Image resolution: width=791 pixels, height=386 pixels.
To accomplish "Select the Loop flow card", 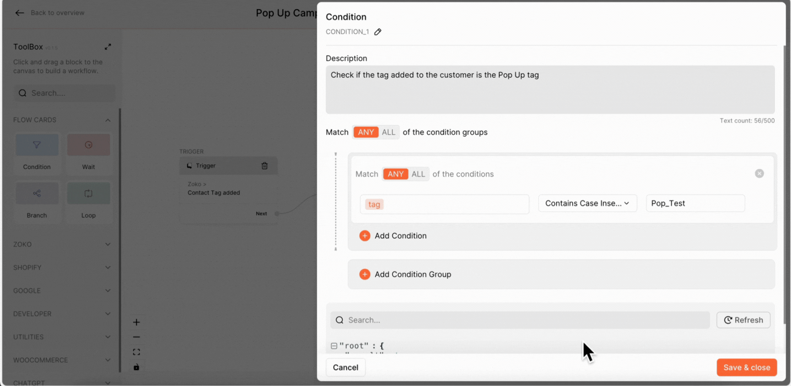I will click(89, 201).
